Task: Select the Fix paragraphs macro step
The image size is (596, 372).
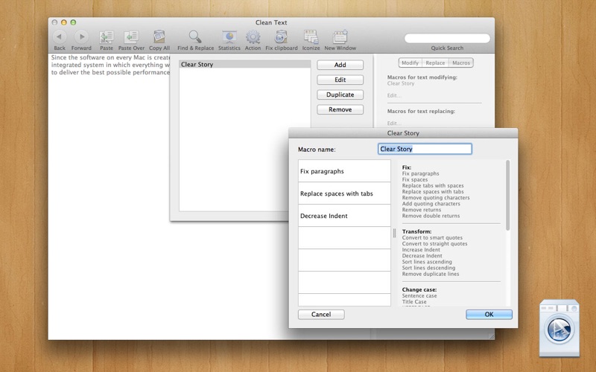Action: pos(344,171)
